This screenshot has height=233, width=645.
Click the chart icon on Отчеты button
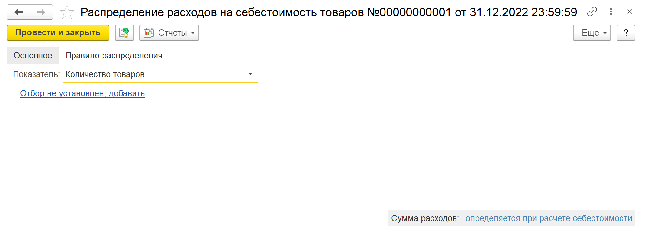tap(149, 32)
